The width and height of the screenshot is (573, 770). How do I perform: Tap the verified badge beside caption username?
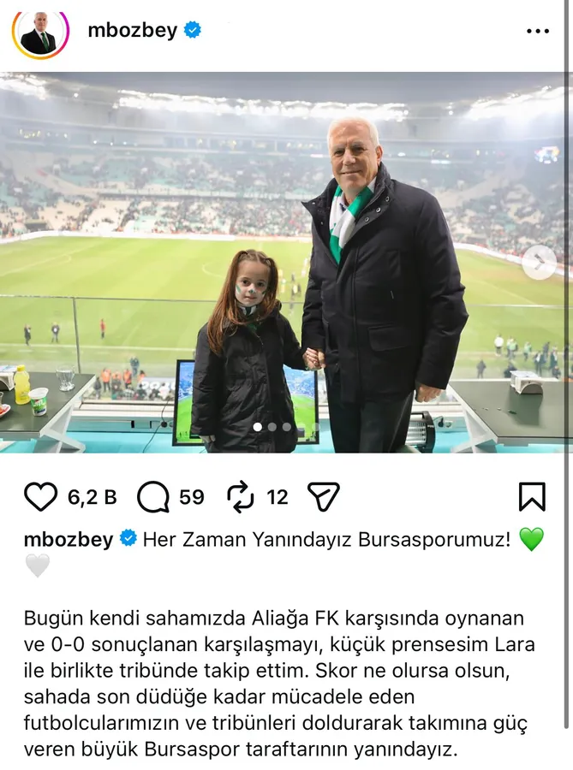[x=128, y=538]
